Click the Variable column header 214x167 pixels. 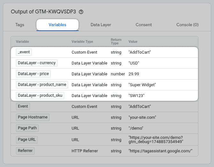click(22, 42)
